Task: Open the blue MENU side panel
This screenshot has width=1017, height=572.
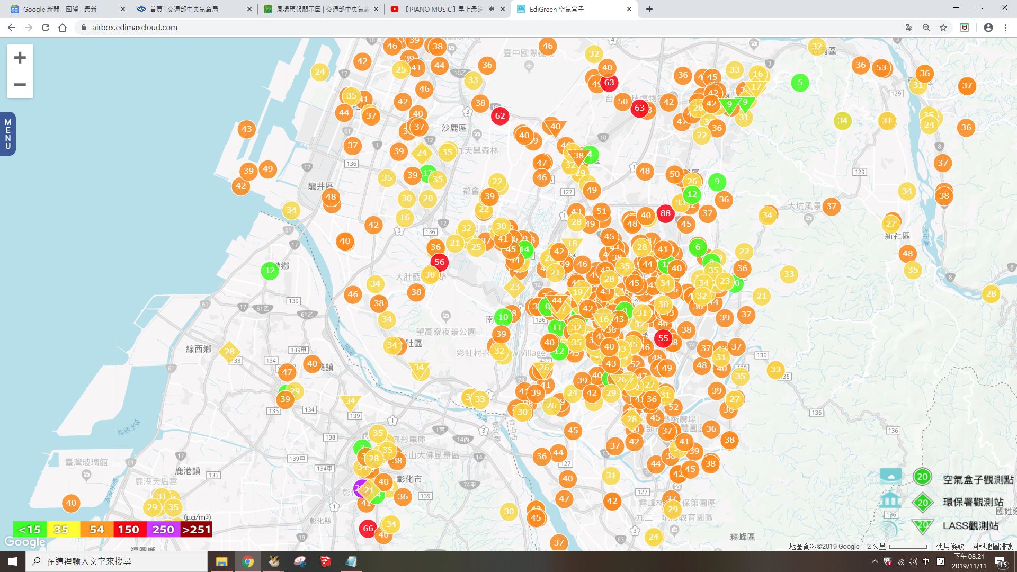Action: point(7,134)
